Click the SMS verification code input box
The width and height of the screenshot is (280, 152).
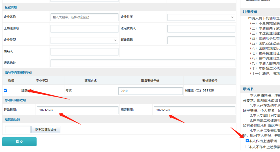pos(18,129)
